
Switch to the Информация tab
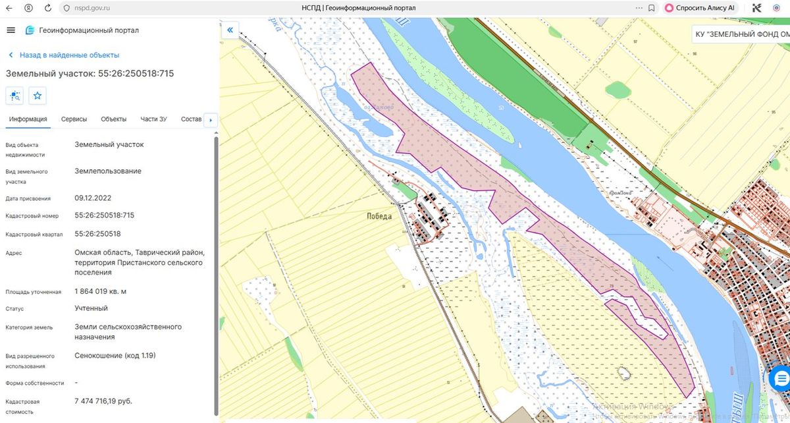pos(28,119)
